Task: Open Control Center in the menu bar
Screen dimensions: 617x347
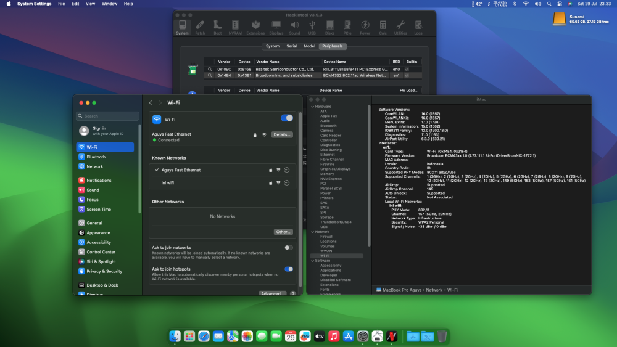Action: click(559, 4)
